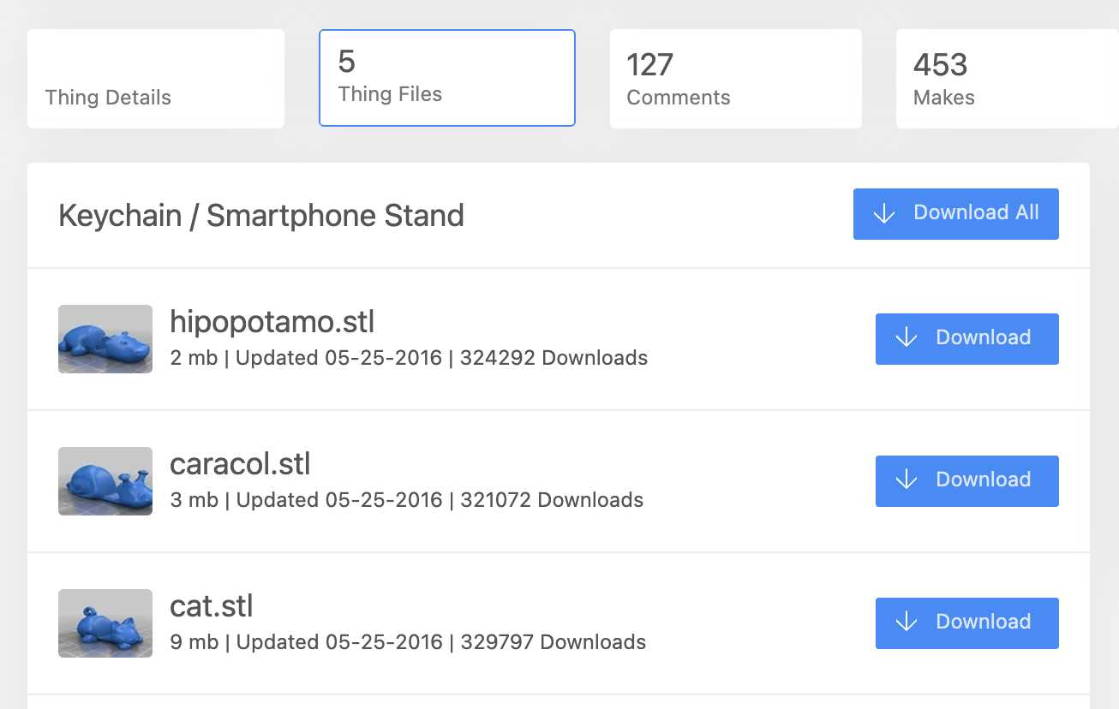The image size is (1119, 709).
Task: Click the cat.stl file name
Action: click(212, 606)
